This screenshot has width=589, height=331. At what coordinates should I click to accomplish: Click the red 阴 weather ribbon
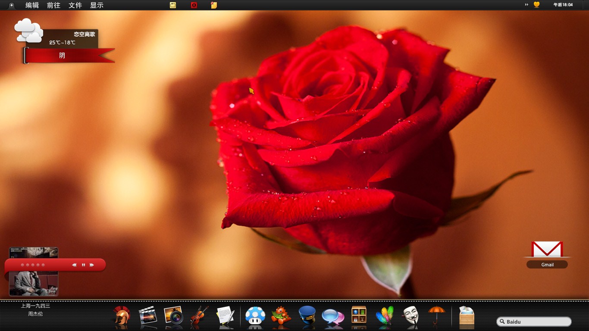[x=69, y=56]
